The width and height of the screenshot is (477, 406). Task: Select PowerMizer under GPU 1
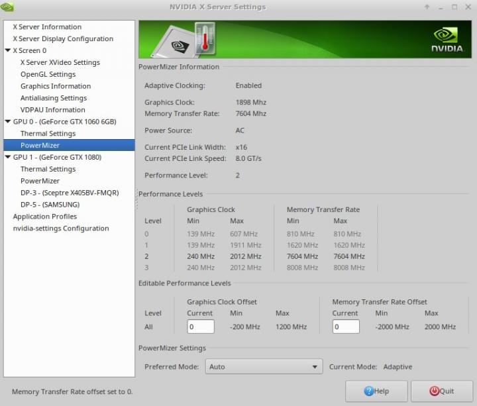point(40,181)
